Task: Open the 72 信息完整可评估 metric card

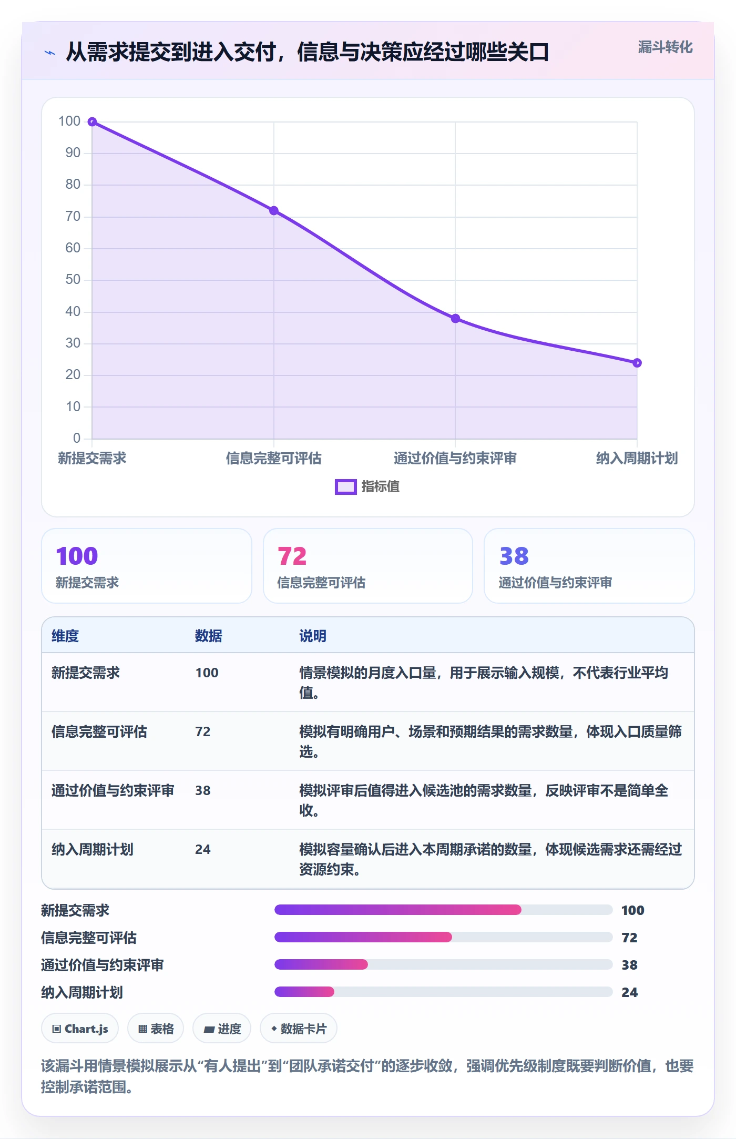Action: pyautogui.click(x=368, y=566)
